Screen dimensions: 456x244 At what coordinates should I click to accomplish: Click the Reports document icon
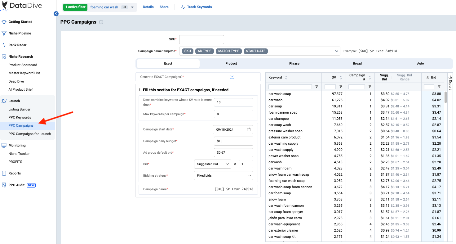pos(4,173)
